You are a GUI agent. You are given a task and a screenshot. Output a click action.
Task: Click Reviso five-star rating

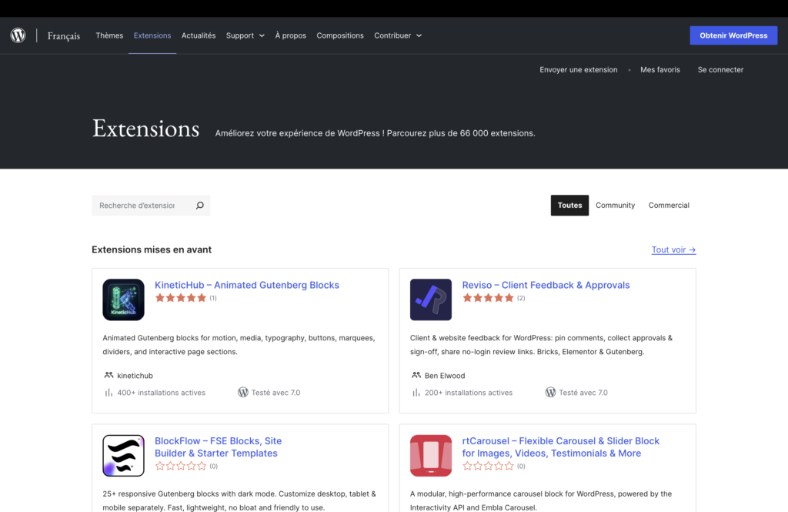[488, 298]
